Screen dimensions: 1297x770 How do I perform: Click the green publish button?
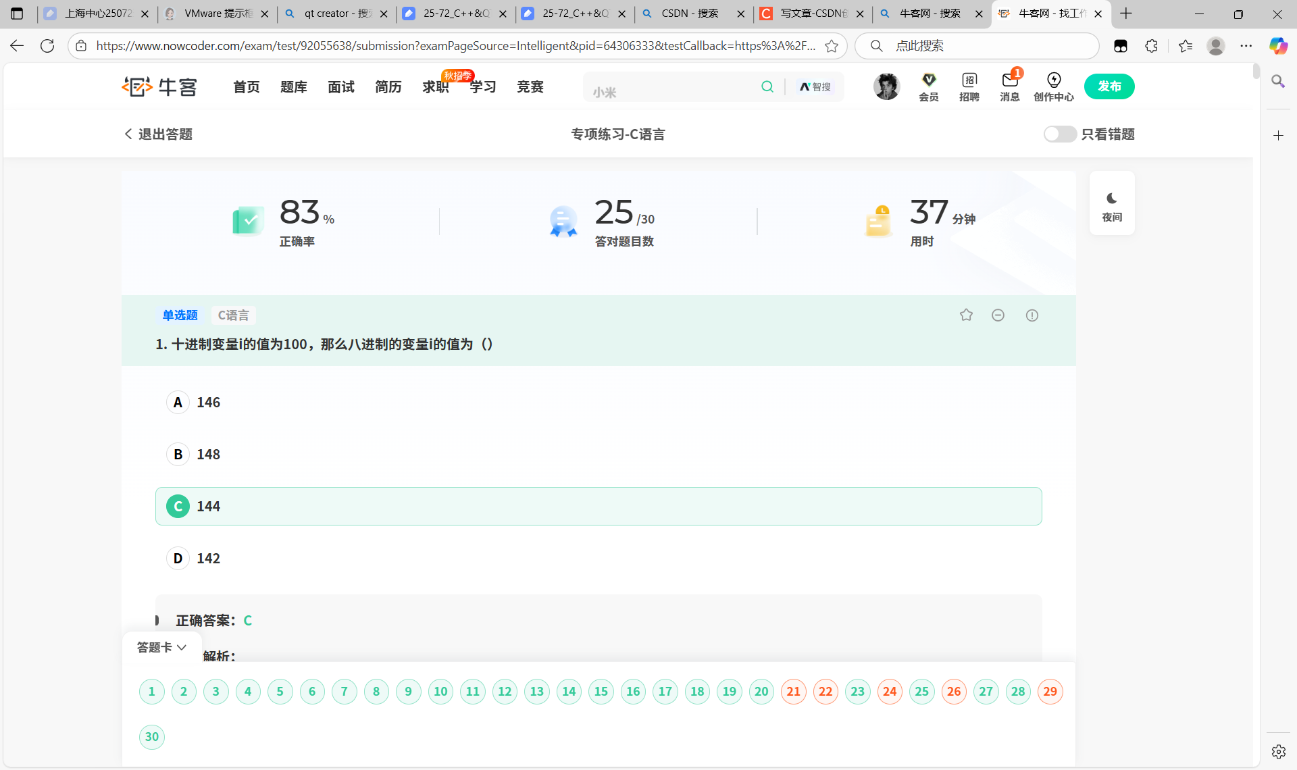click(x=1109, y=86)
